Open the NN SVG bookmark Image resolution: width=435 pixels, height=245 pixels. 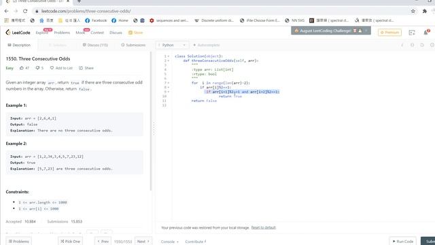click(x=295, y=20)
